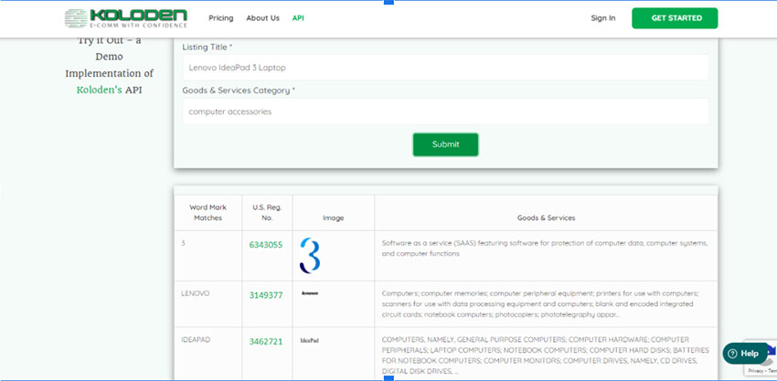Image resolution: width=777 pixels, height=381 pixels.
Task: Click the IdeaPad description 'COMPUTERS, NAMELY, GENERAL PURPOSE'
Action: [x=545, y=355]
